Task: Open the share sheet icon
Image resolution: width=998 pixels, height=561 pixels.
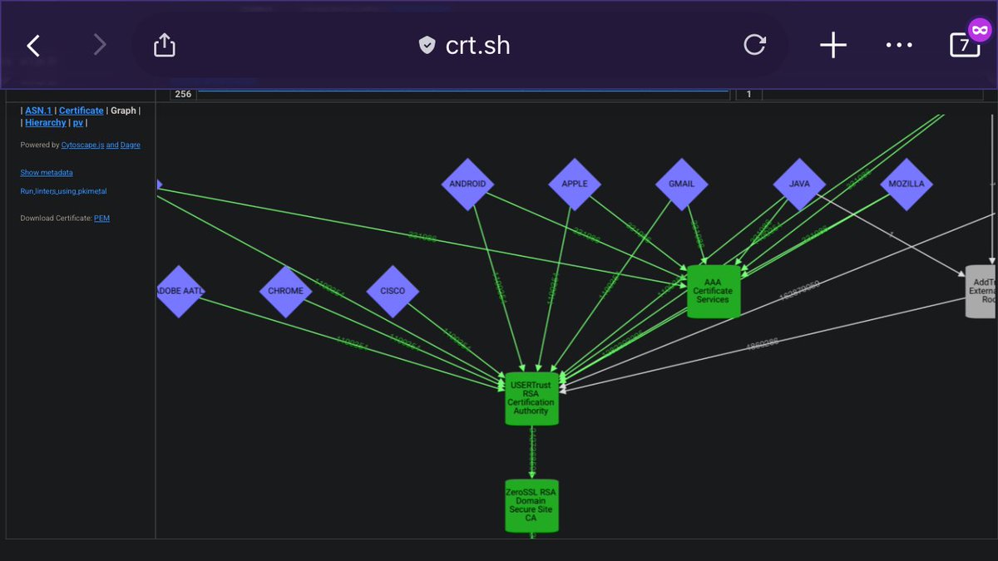Action: [x=166, y=44]
